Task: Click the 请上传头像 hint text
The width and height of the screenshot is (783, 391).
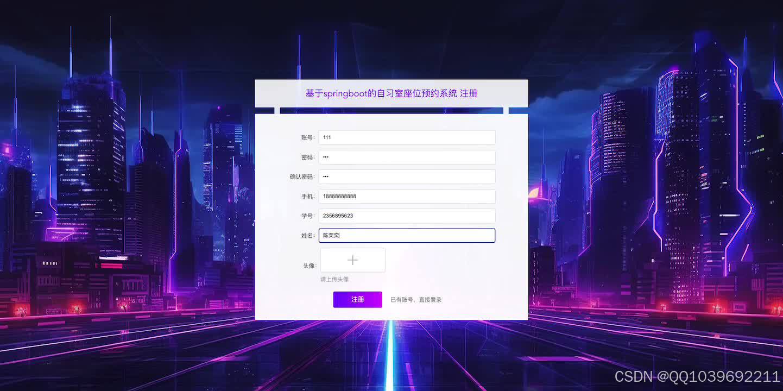Action: 334,279
